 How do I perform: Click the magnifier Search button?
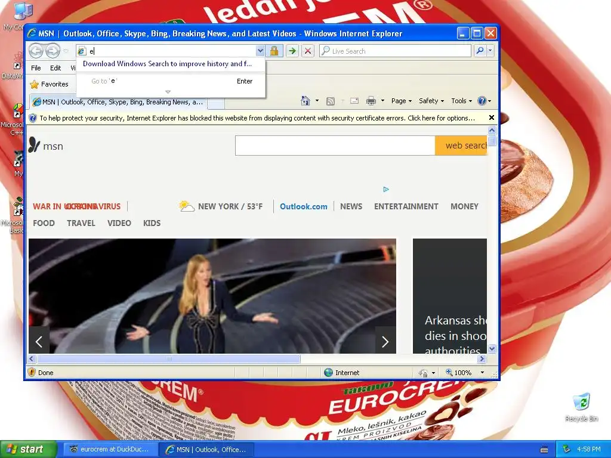pos(480,51)
